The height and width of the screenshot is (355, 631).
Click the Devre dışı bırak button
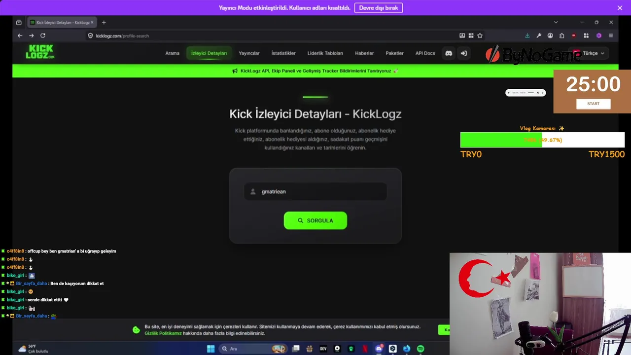click(379, 8)
